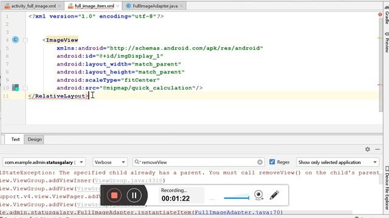Clear the removeView search text
Viewport: 389px width, 218px height.
[x=260, y=162]
